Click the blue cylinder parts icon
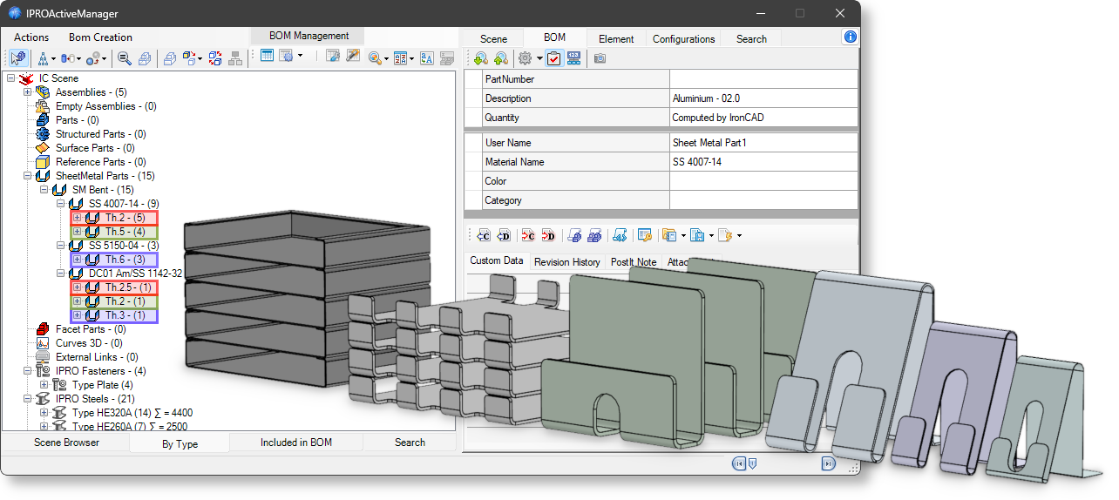This screenshot has width=1119, height=500. coord(66,58)
